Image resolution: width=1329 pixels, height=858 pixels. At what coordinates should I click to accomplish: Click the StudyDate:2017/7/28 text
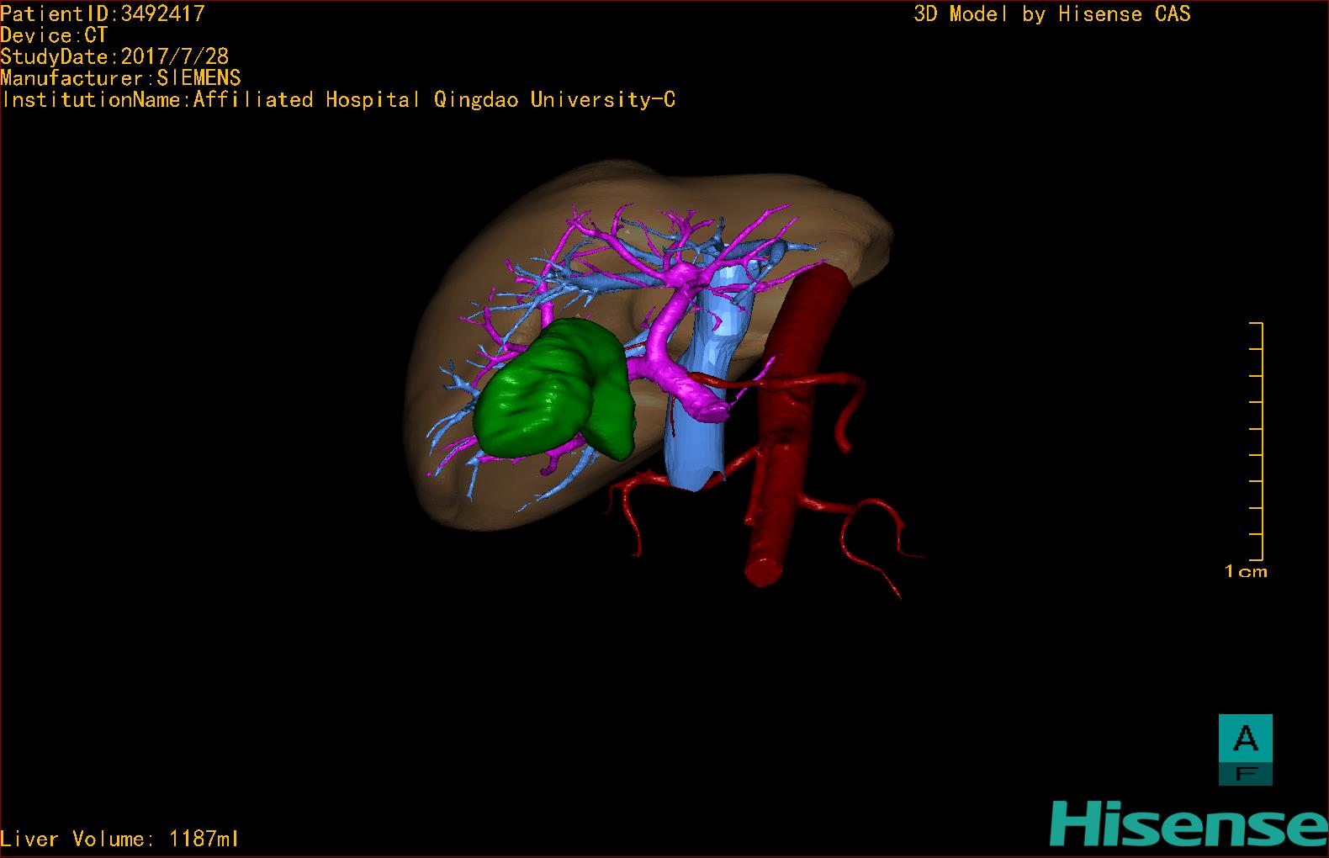point(114,57)
